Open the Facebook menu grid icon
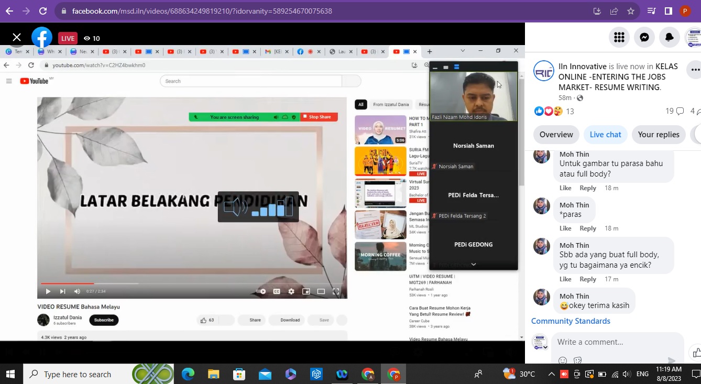 coord(619,37)
